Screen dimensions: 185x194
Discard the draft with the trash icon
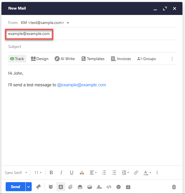[174, 187]
